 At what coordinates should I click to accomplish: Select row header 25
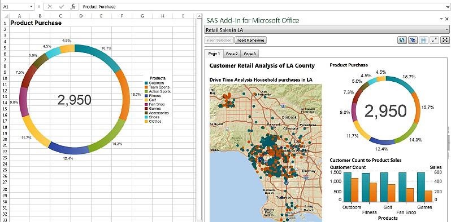point(5,170)
